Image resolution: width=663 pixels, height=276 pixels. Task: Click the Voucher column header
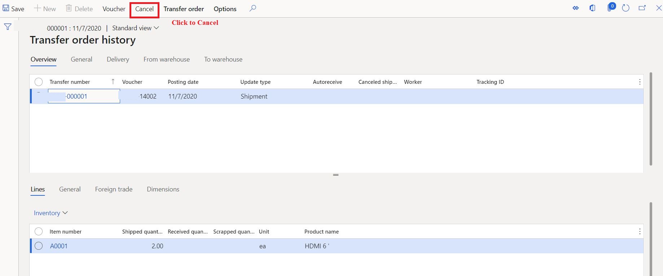tap(132, 82)
